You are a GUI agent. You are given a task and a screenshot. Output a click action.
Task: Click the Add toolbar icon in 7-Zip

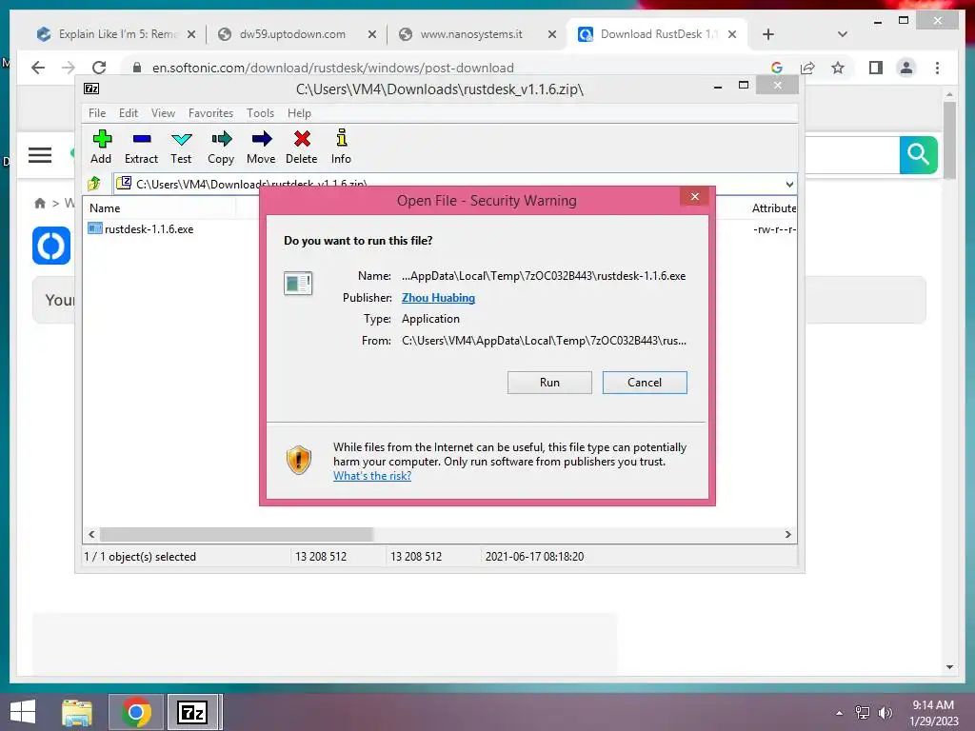pos(102,139)
